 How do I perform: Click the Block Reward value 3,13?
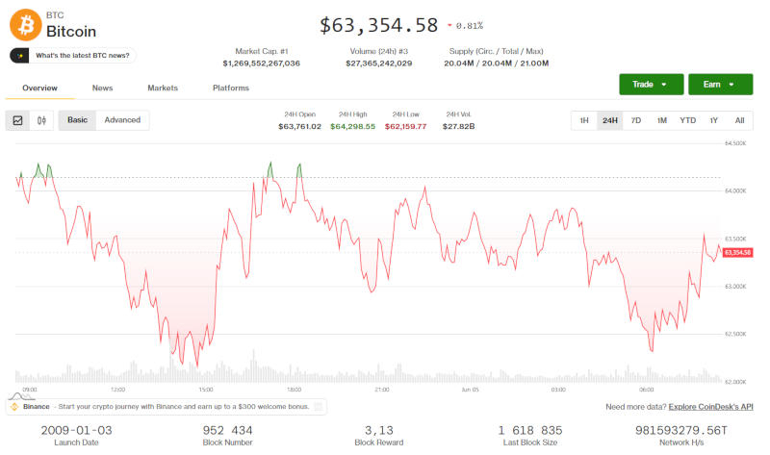[378, 430]
